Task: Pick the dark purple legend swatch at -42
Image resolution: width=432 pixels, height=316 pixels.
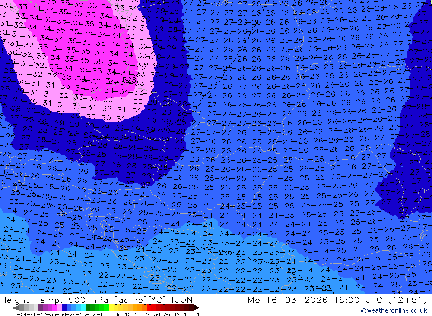Action: [x=41, y=308]
